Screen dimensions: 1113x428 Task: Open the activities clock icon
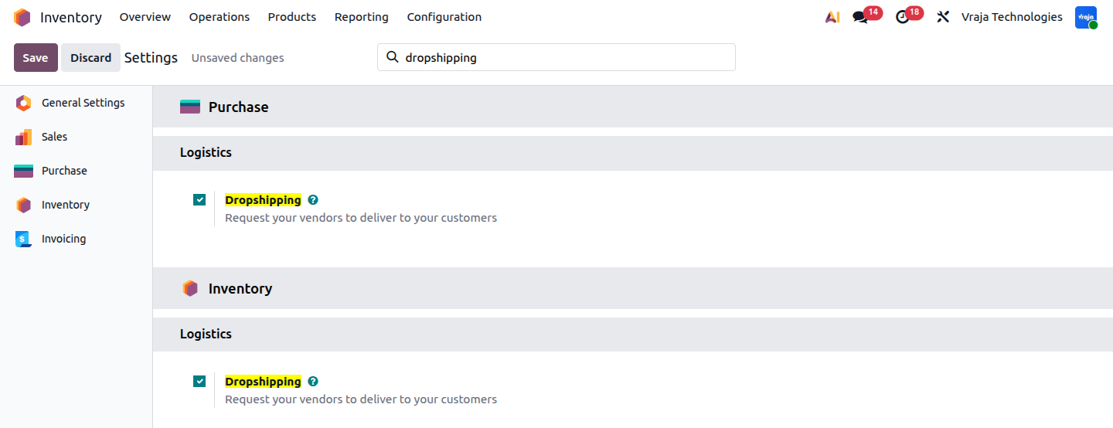pos(903,17)
